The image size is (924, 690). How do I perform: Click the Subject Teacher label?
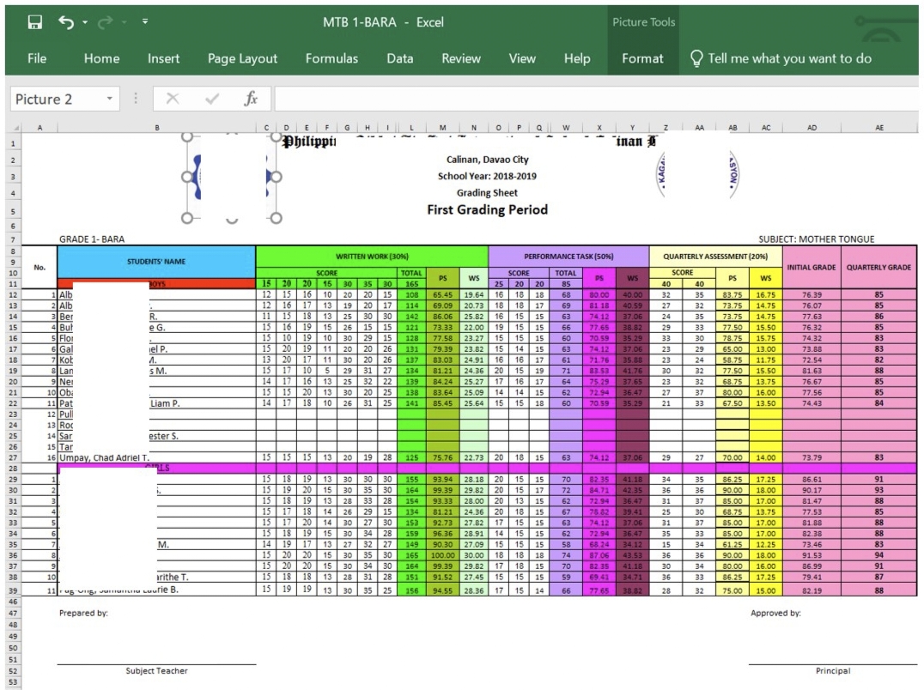point(156,670)
